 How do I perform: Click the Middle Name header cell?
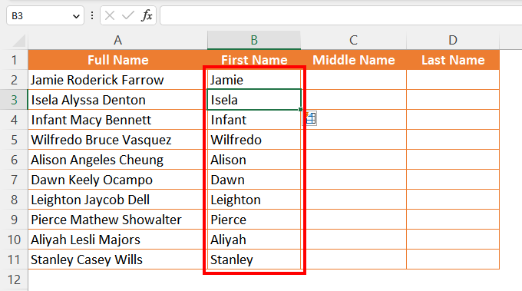point(354,60)
